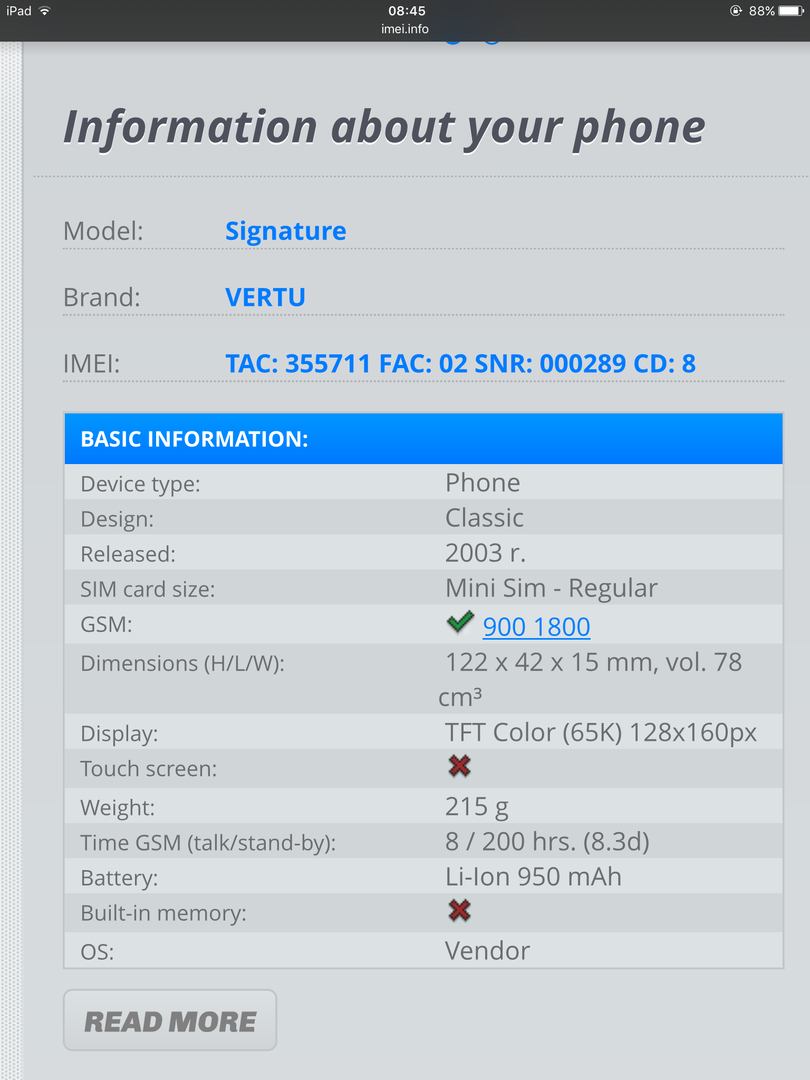Open the 900 1800 GSM link
The image size is (810, 1080).
(536, 626)
